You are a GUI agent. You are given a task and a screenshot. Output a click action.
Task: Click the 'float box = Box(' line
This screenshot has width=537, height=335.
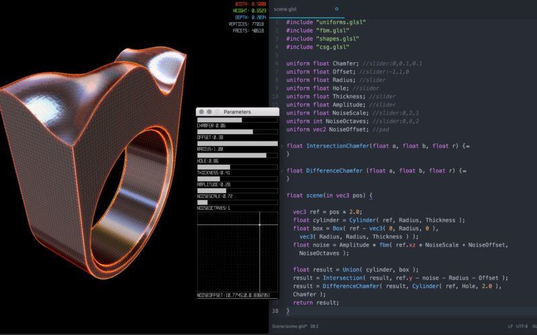366,228
